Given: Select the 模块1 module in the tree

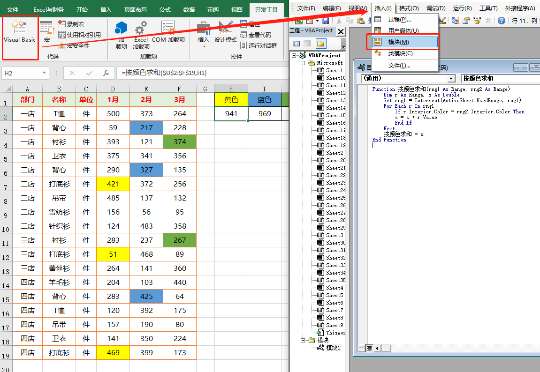Looking at the screenshot, I should (x=329, y=348).
